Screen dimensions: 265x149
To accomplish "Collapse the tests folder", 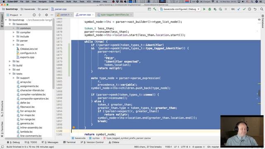I will (x=10, y=74).
